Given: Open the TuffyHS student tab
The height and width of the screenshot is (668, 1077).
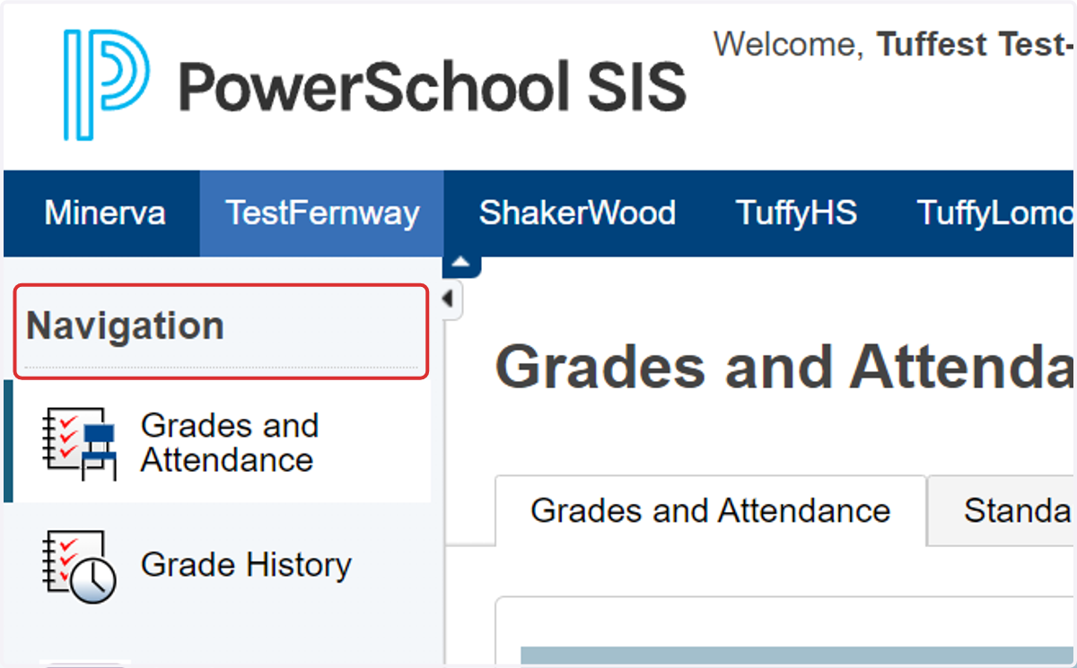Looking at the screenshot, I should coord(796,213).
